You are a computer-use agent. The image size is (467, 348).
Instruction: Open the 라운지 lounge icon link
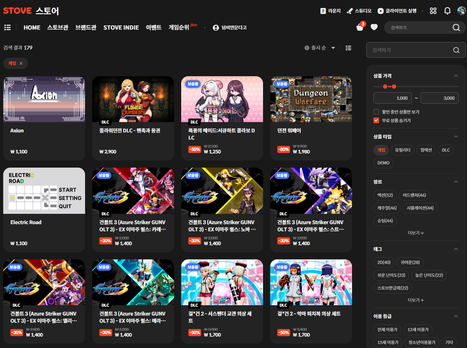coord(330,11)
